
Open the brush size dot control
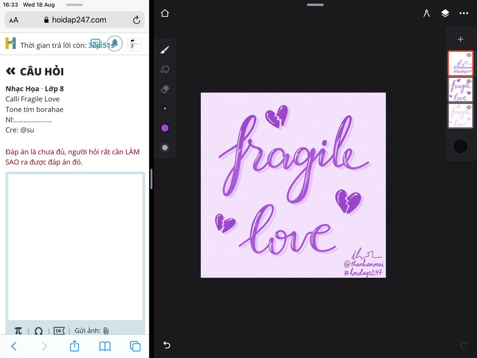(x=165, y=108)
